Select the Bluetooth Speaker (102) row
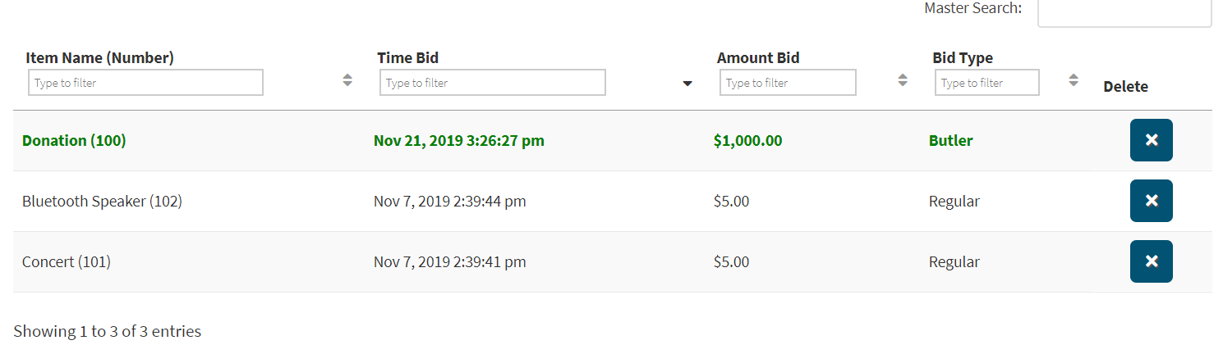This screenshot has height=354, width=1223. pyautogui.click(x=102, y=202)
